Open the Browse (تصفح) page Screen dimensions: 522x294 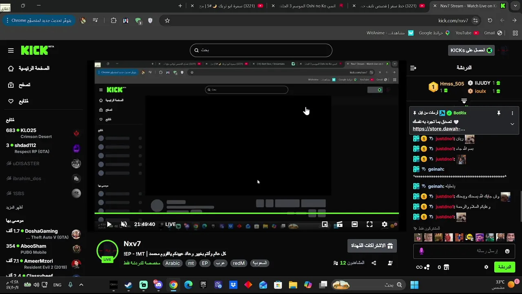19,85
